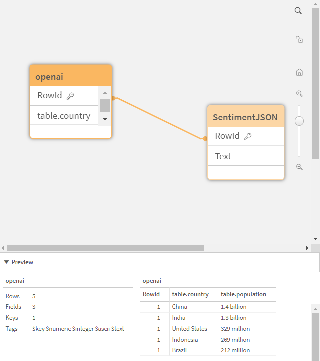Toggle the table layout lock icon
The image size is (320, 361).
(299, 39)
